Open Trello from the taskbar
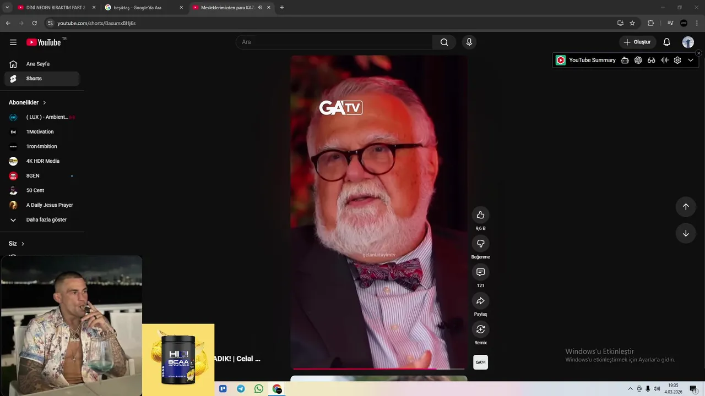Image resolution: width=705 pixels, height=396 pixels. click(x=223, y=389)
